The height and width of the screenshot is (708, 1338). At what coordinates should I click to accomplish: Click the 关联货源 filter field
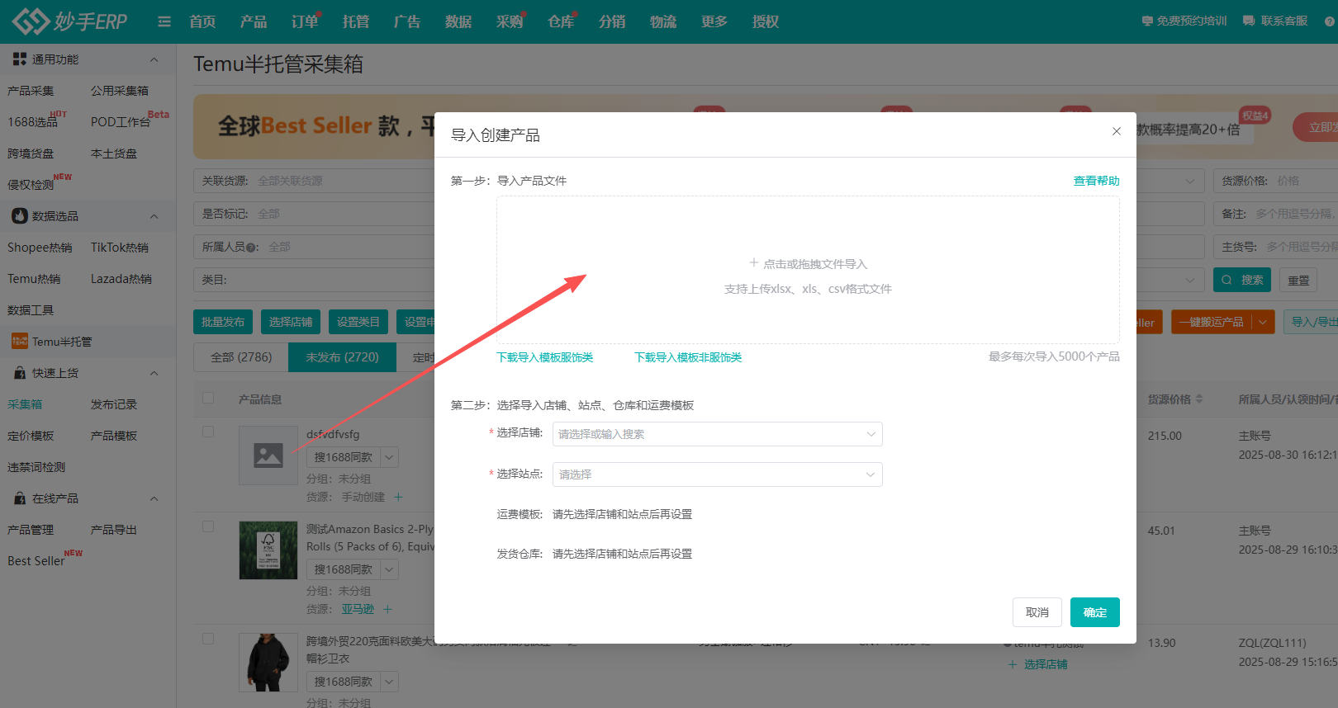[314, 181]
